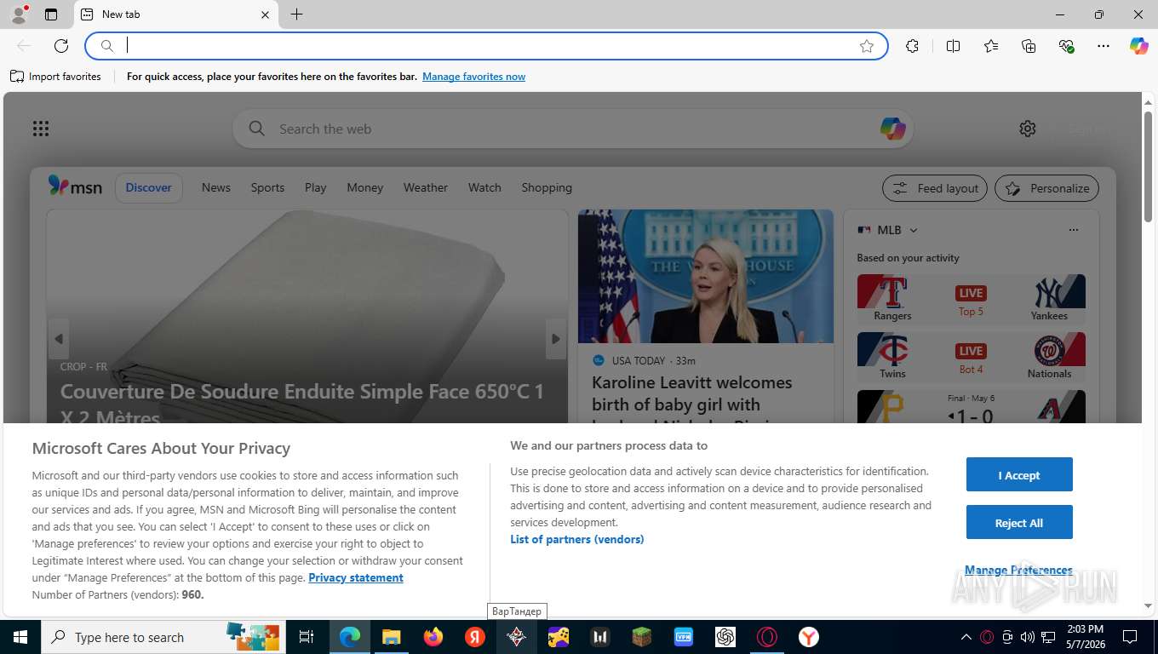Open Manage Preferences link

click(1018, 570)
